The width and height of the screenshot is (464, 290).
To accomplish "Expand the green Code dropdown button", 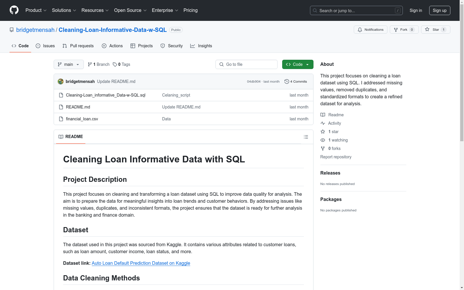I will (x=298, y=64).
